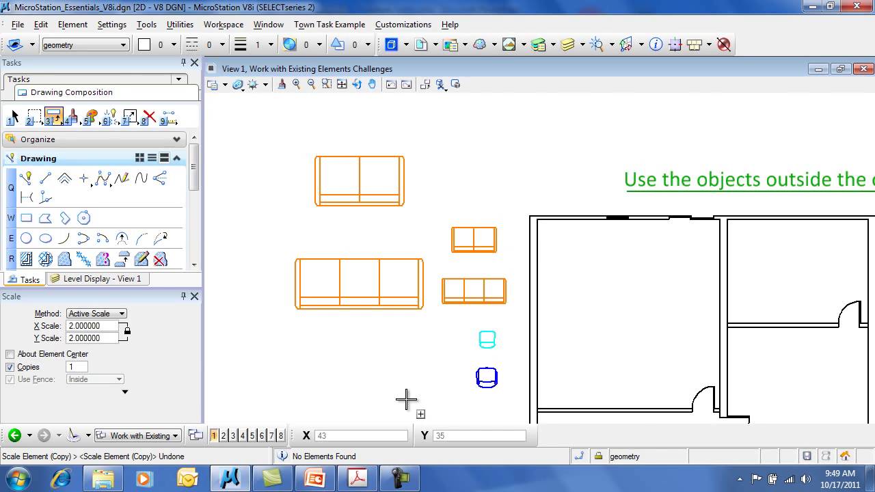Viewport: 875px width, 492px height.
Task: Click the Rotate View tool
Action: point(356,84)
